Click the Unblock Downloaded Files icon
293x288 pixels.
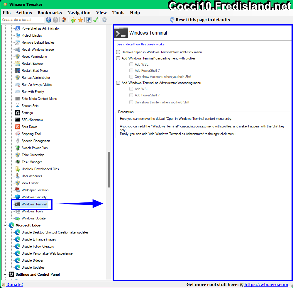click(18, 169)
